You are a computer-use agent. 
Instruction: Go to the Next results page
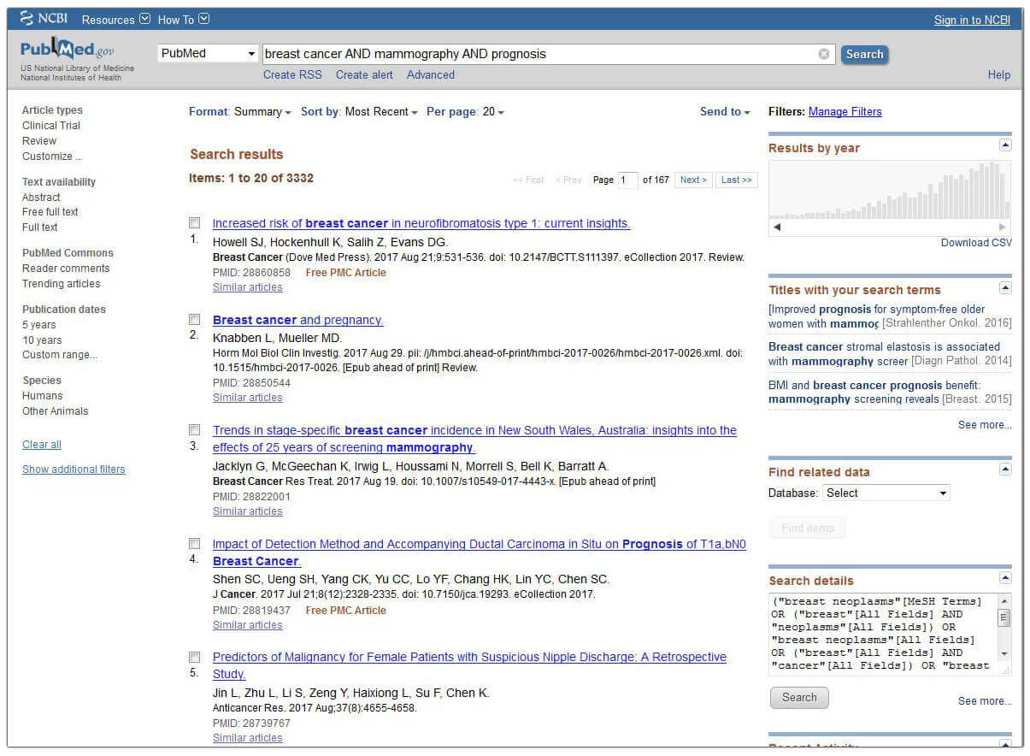click(693, 180)
